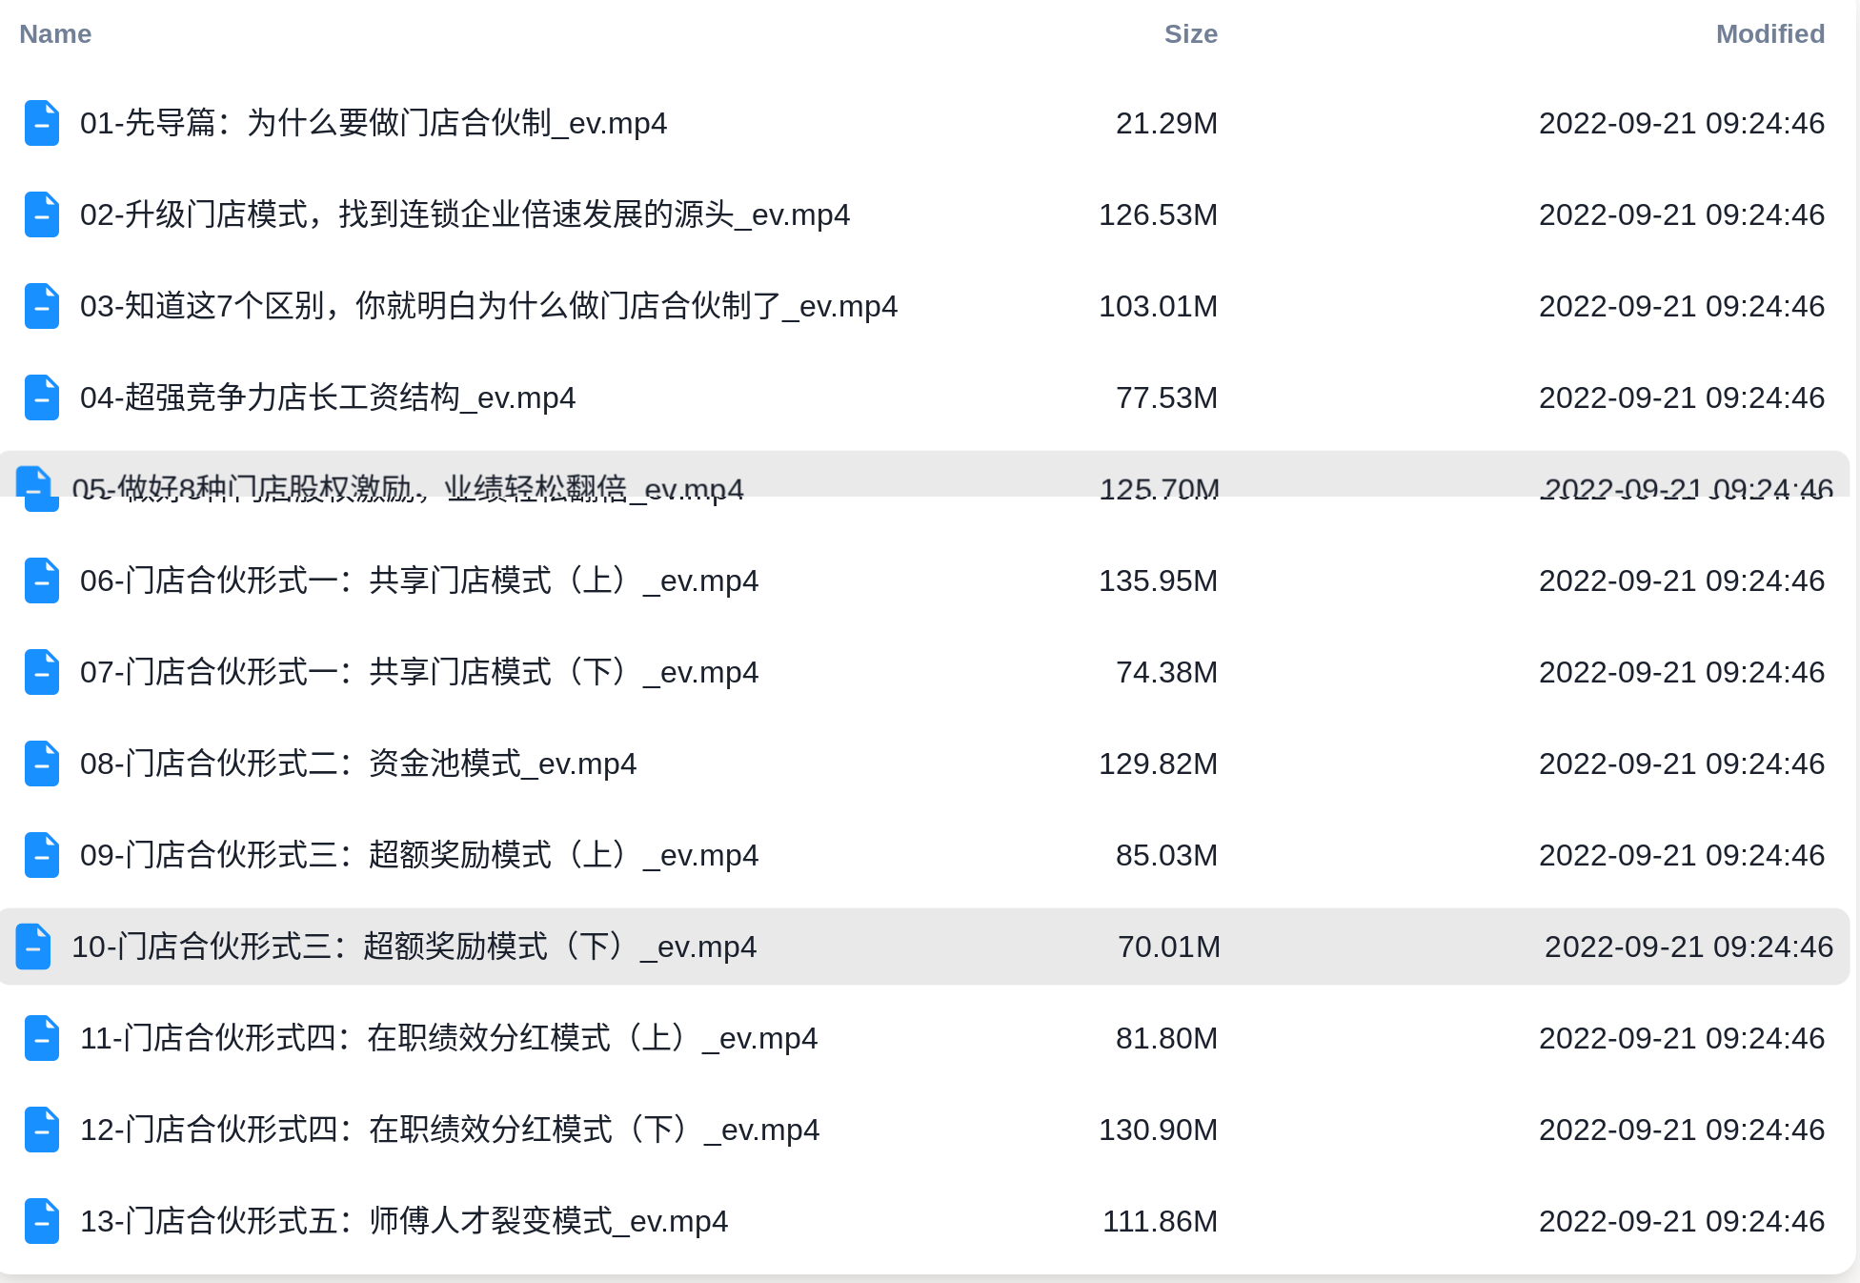
Task: Open 09-超额奖励模式（上）_ev.mp4 link
Action: click(419, 855)
